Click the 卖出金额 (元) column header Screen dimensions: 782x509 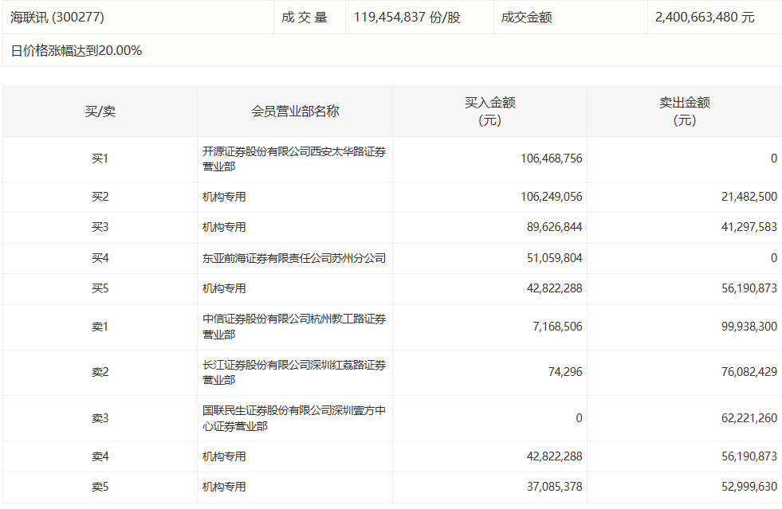click(684, 112)
